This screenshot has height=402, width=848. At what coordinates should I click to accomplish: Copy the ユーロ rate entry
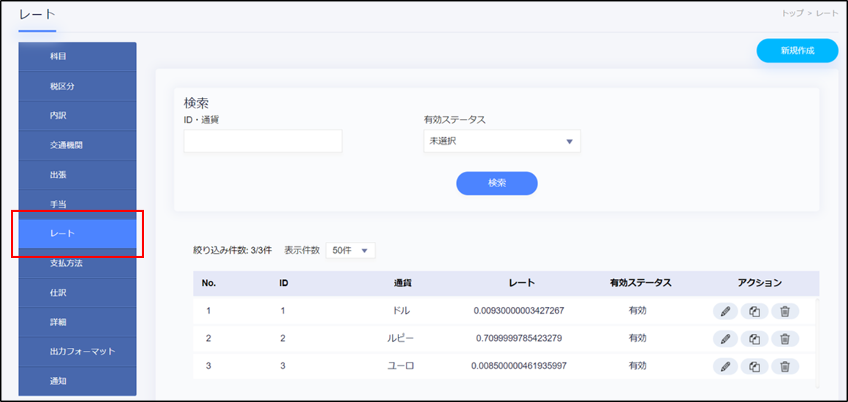pyautogui.click(x=755, y=366)
